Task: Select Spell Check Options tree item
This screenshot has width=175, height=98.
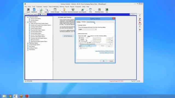Action: [x=33, y=43]
